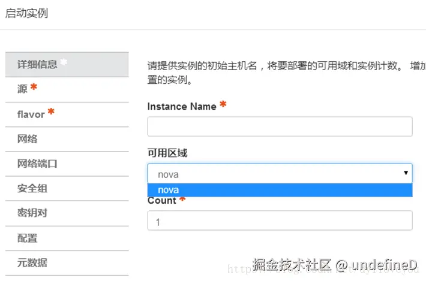Screen dimensions: 426x281
Task: Open the 网络端口 section
Action: click(37, 164)
